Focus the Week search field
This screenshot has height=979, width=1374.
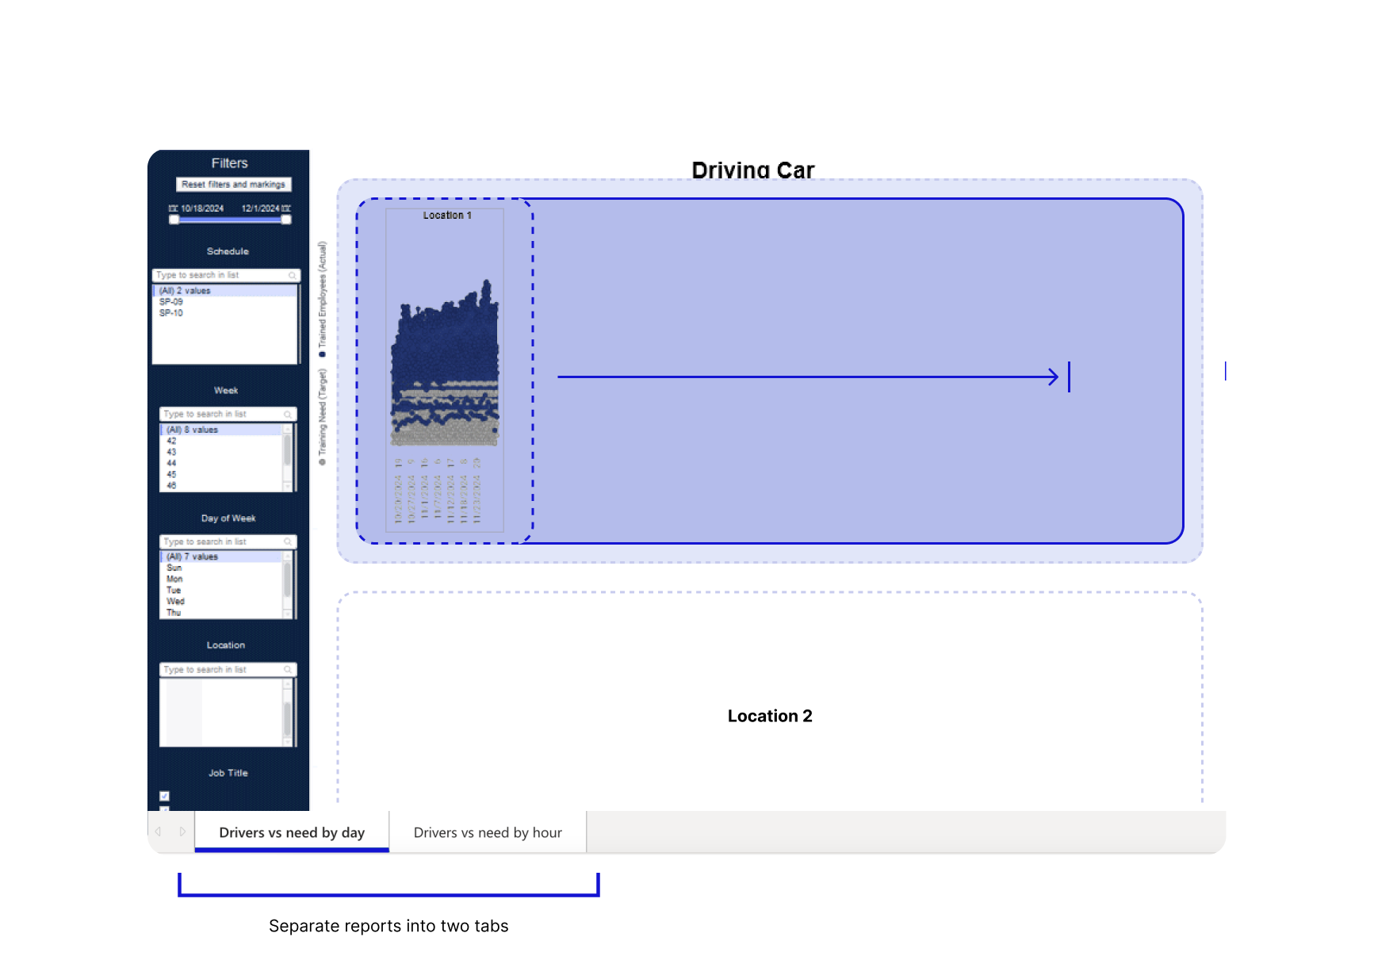pyautogui.click(x=228, y=414)
